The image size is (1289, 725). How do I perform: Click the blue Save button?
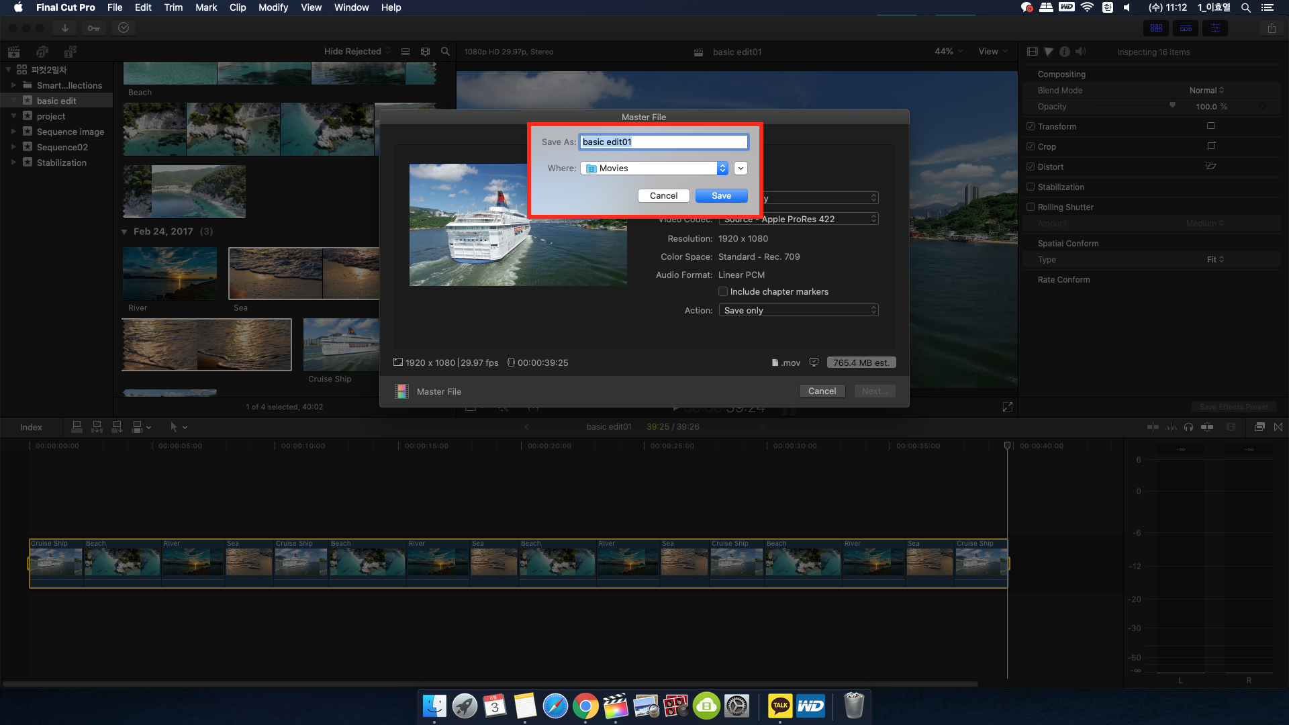(721, 196)
